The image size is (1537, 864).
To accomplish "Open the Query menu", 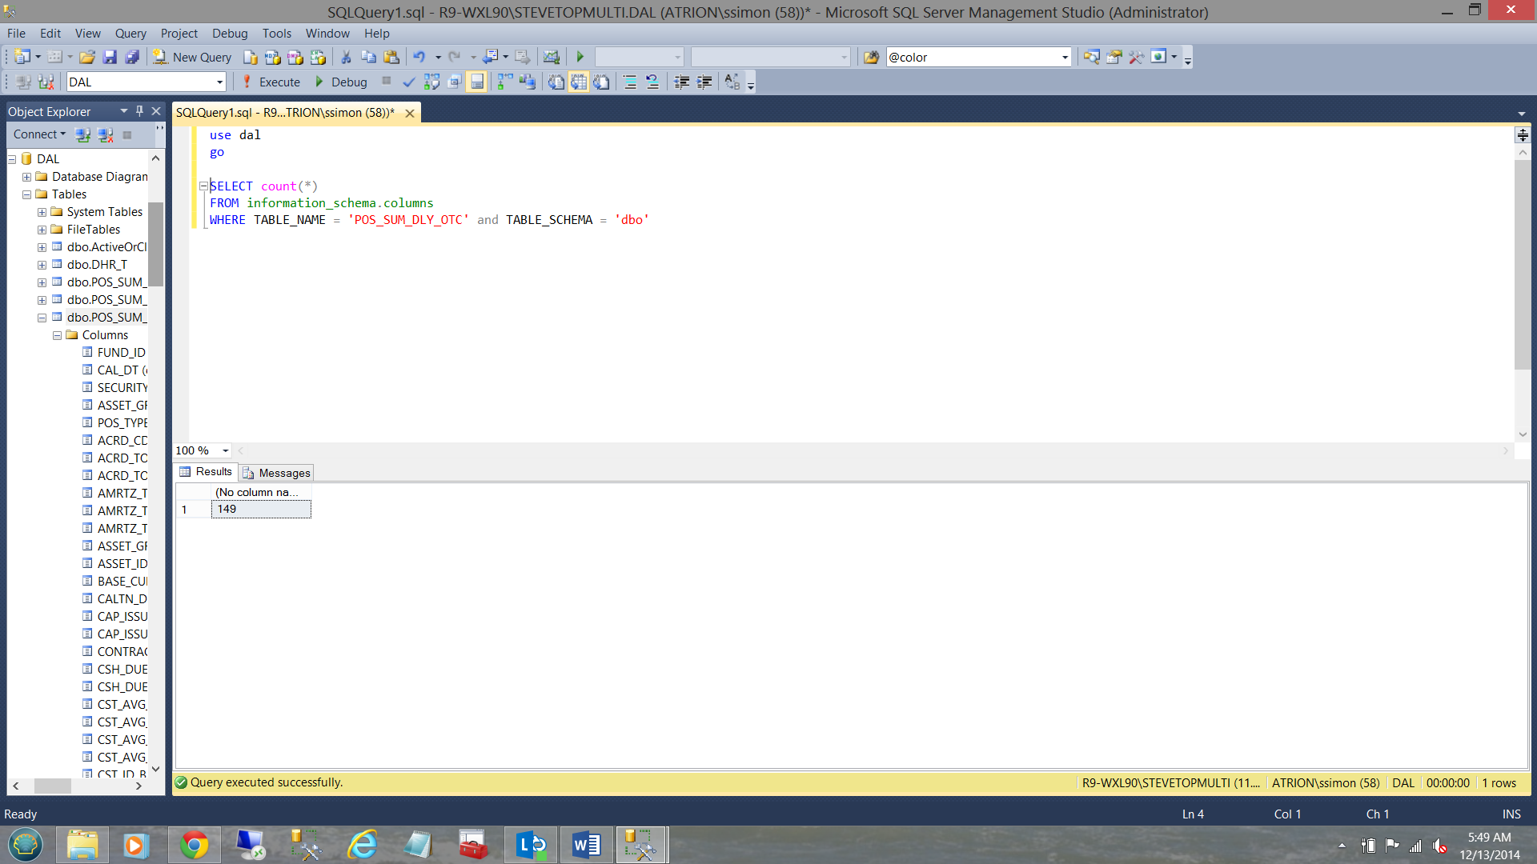I will click(x=130, y=33).
